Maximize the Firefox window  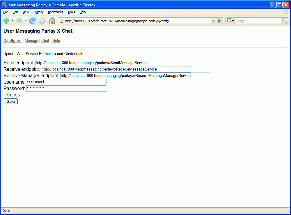[x=279, y=5]
